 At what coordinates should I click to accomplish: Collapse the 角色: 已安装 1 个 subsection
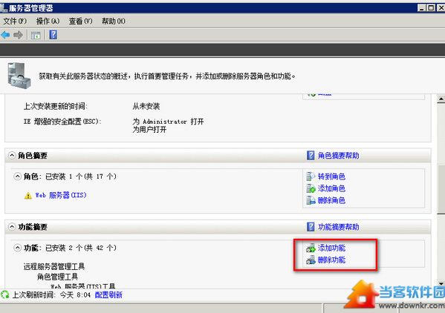pos(18,177)
